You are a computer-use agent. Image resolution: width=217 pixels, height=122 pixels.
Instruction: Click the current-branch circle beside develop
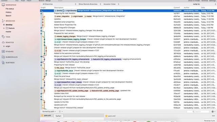pyautogui.click(x=4, y=25)
